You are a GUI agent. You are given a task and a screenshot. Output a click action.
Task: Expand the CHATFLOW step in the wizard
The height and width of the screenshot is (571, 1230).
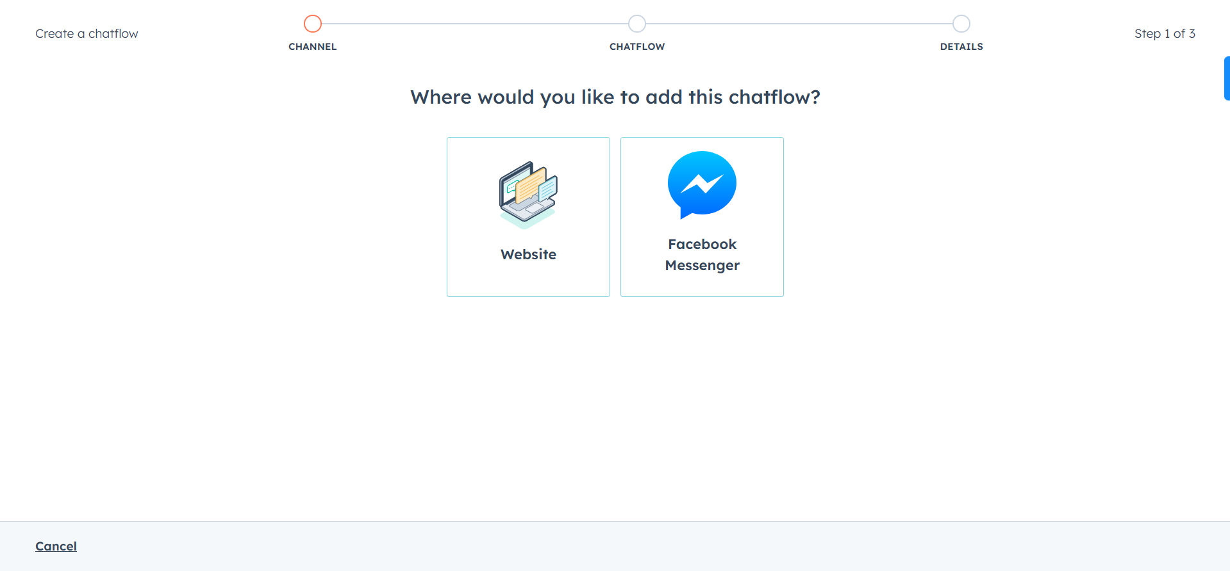636,33
